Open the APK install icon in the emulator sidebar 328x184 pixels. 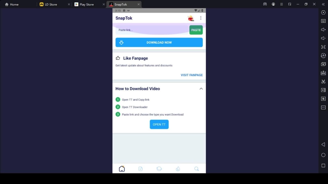point(323,73)
